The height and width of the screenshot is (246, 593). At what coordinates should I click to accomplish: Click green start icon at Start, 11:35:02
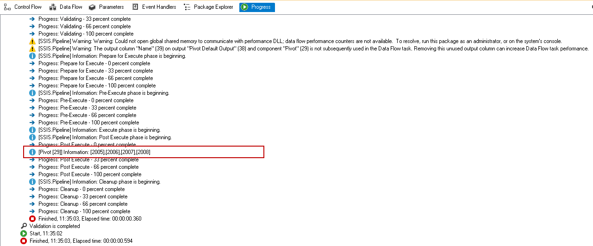point(24,234)
